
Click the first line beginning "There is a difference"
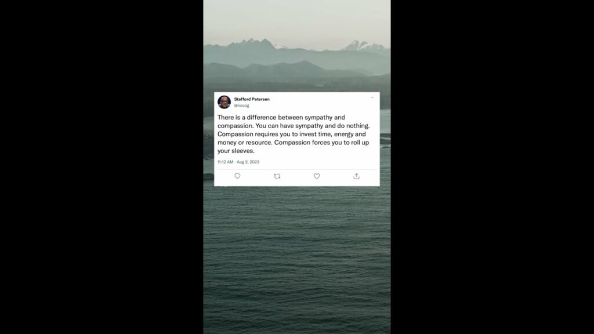[x=281, y=117]
